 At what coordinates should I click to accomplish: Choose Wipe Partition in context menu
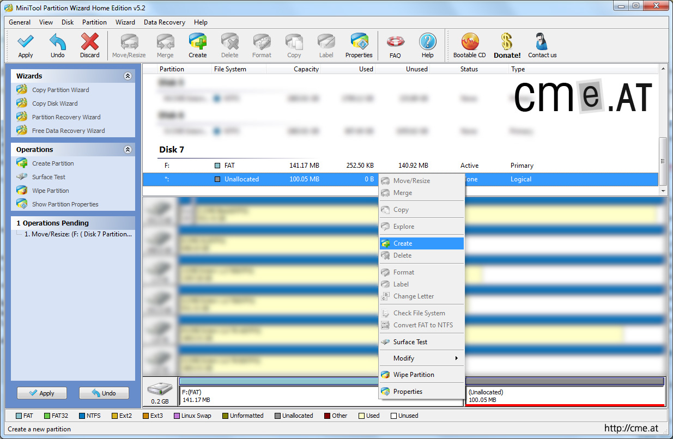click(x=422, y=375)
